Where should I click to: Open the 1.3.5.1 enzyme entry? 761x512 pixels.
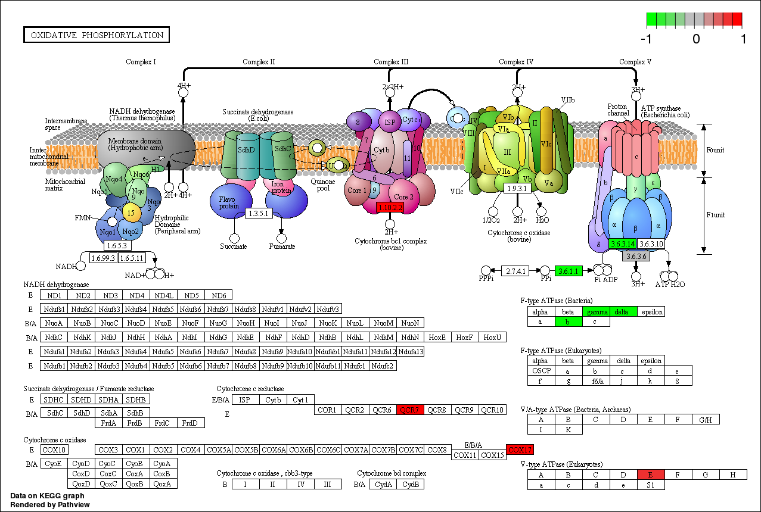click(259, 213)
